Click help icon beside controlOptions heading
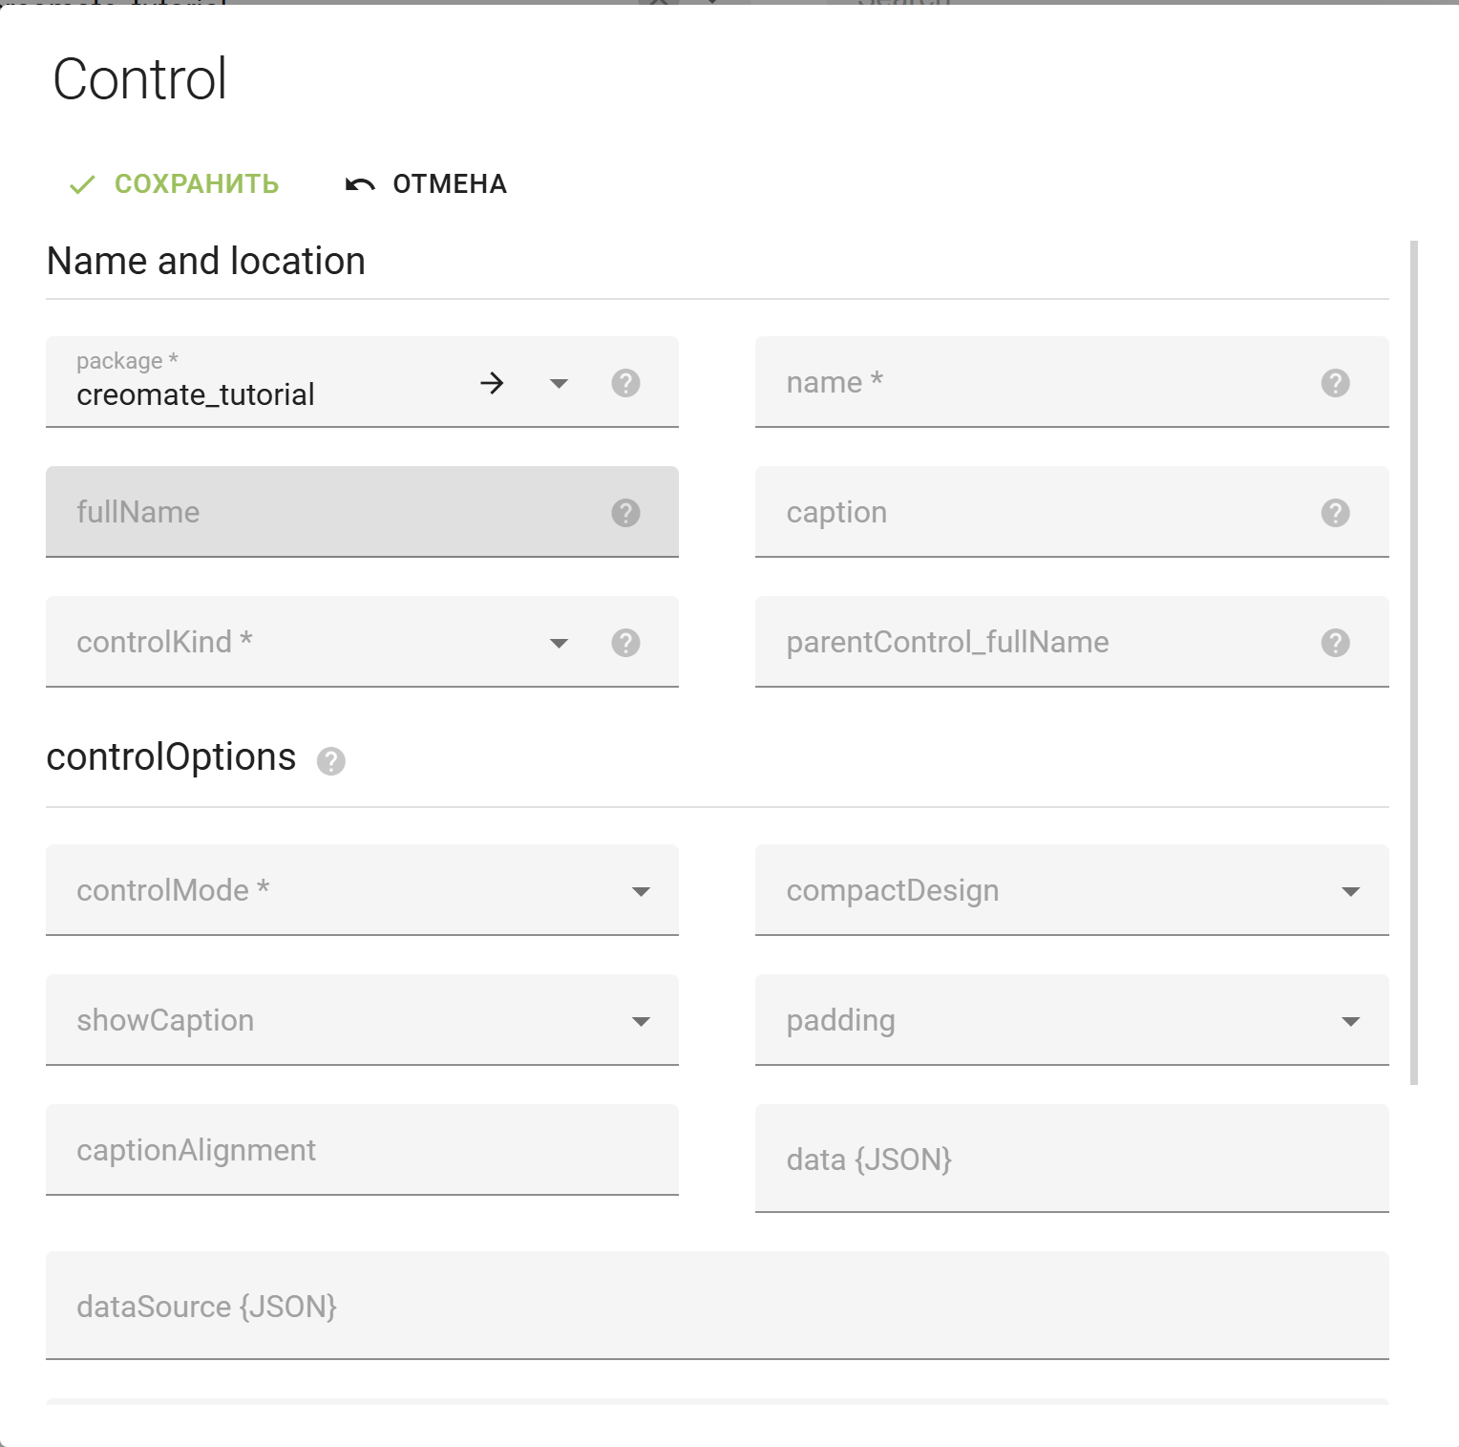 pos(330,761)
